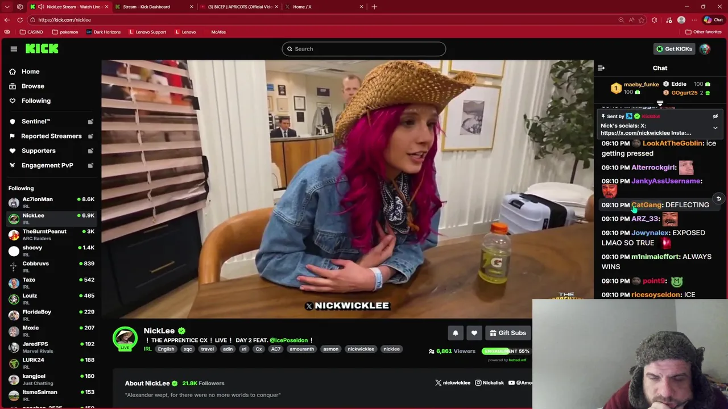Click the green Kick logo
Screen dimensions: 728x409
pos(42,49)
